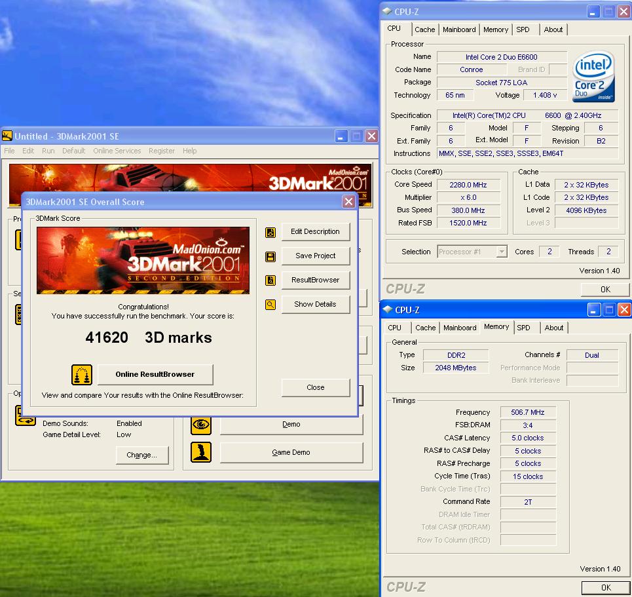This screenshot has height=597, width=632.
Task: Open the Online Services menu
Action: coord(117,151)
